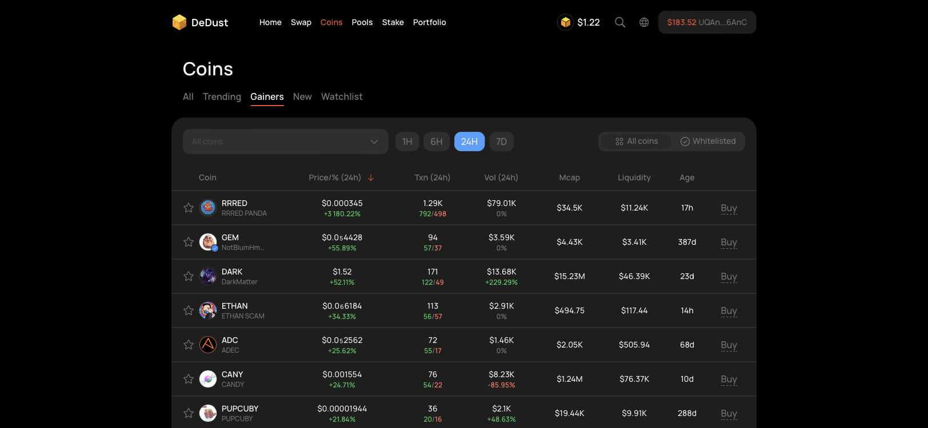Open the search magnifier icon
The height and width of the screenshot is (428, 928).
pyautogui.click(x=620, y=22)
